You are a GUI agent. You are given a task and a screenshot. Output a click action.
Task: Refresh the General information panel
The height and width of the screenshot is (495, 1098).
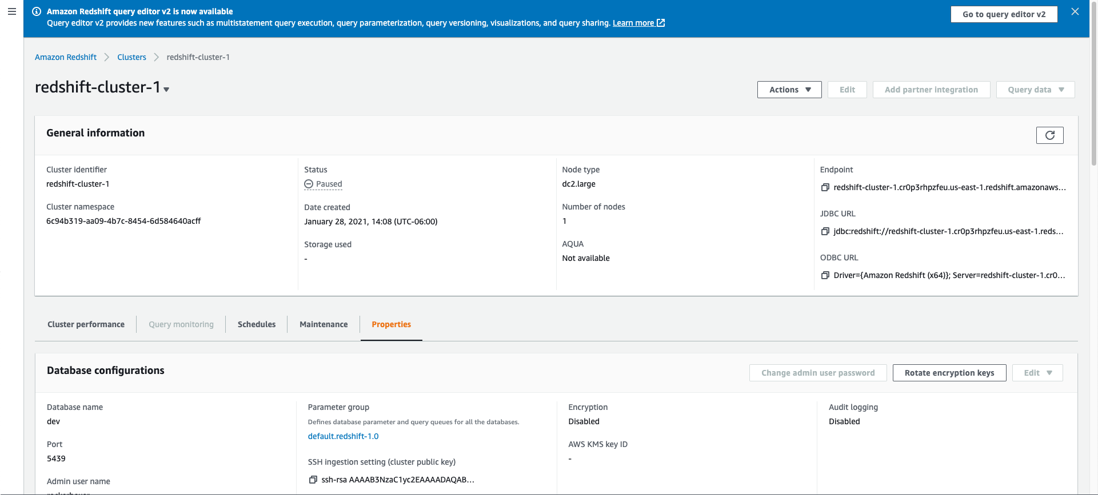click(x=1050, y=135)
